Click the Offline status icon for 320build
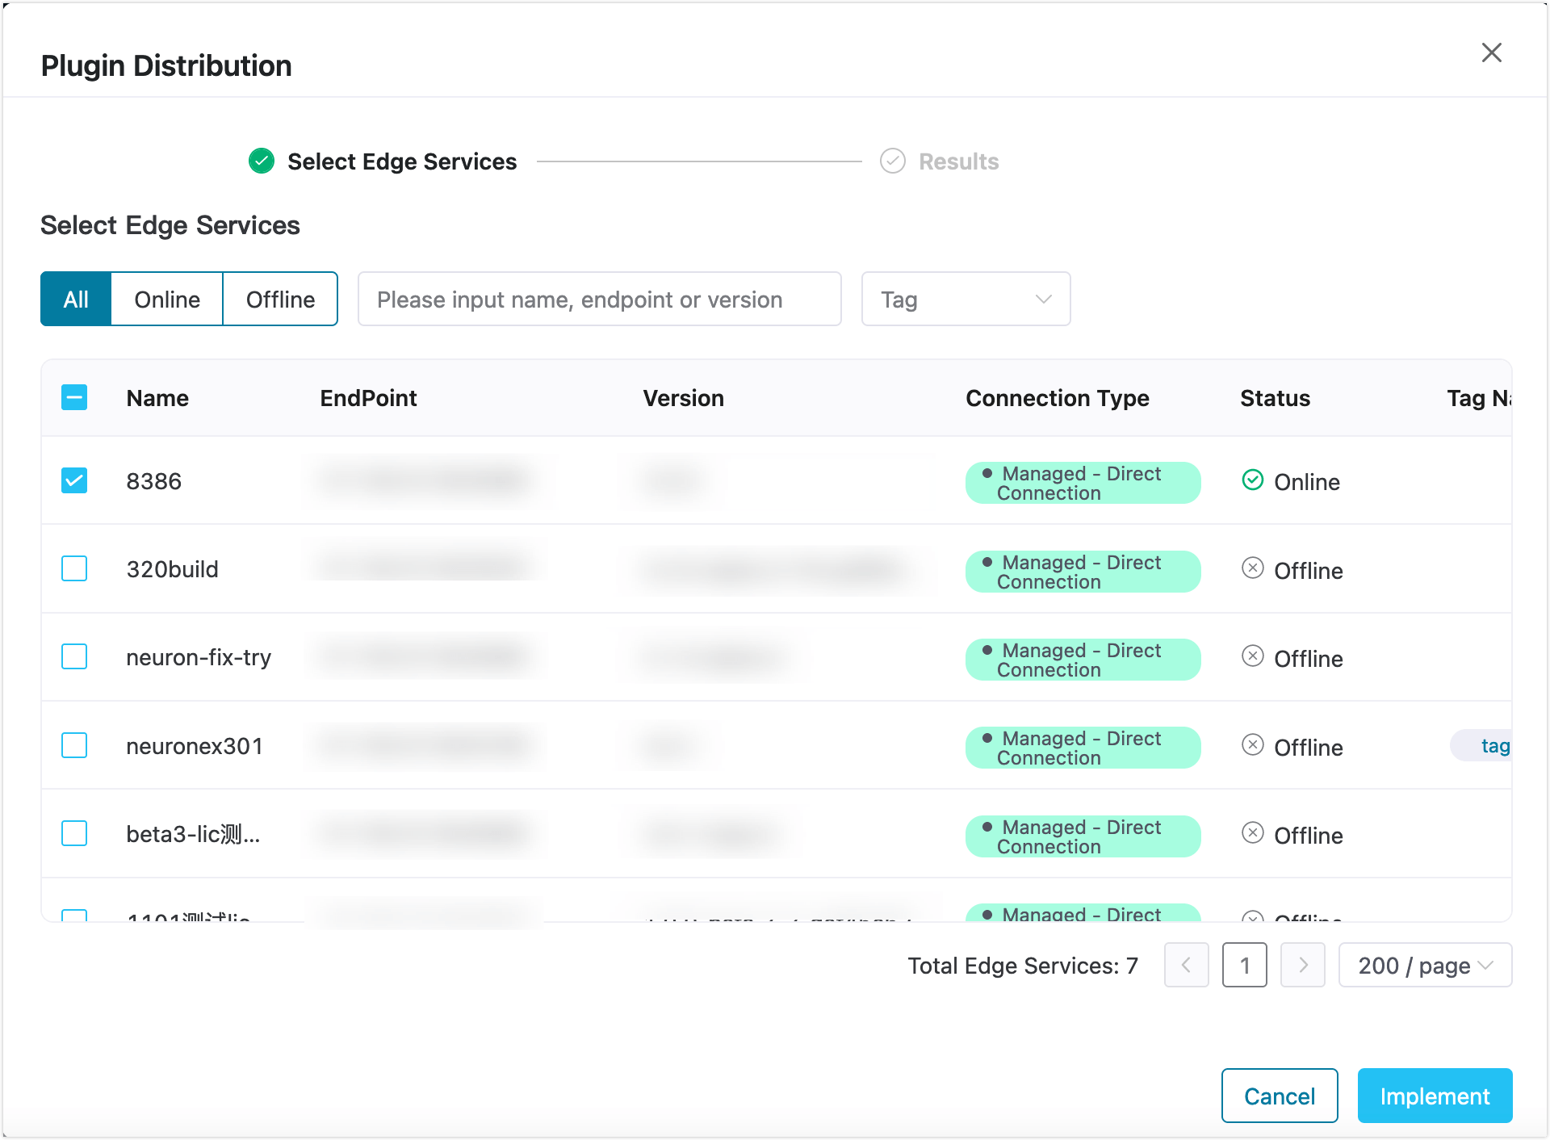Screen dimensions: 1550x1140 click(x=1252, y=568)
